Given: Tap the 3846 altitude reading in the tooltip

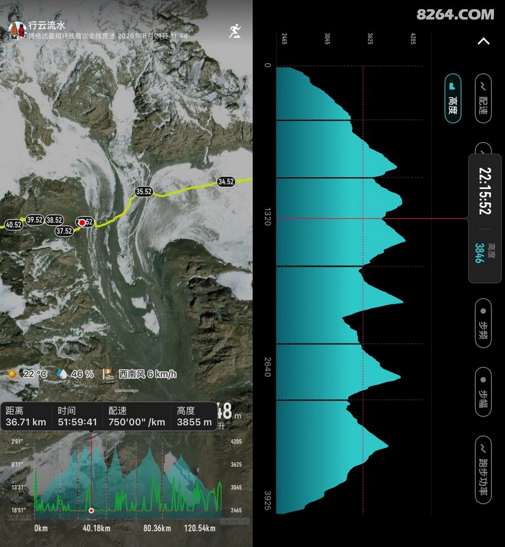Looking at the screenshot, I should click(x=479, y=253).
